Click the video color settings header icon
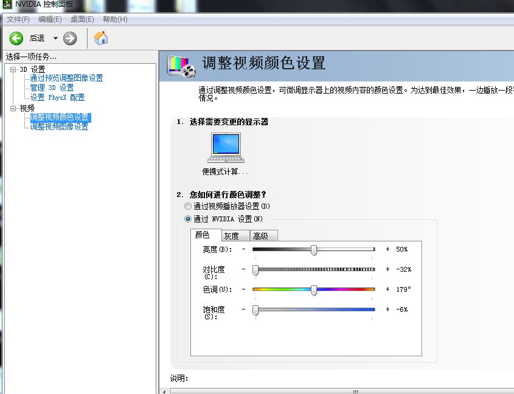This screenshot has width=514, height=394. [x=181, y=66]
